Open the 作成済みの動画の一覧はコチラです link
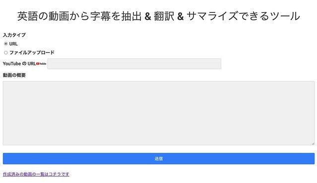This screenshot has height=183, width=317. click(36, 174)
